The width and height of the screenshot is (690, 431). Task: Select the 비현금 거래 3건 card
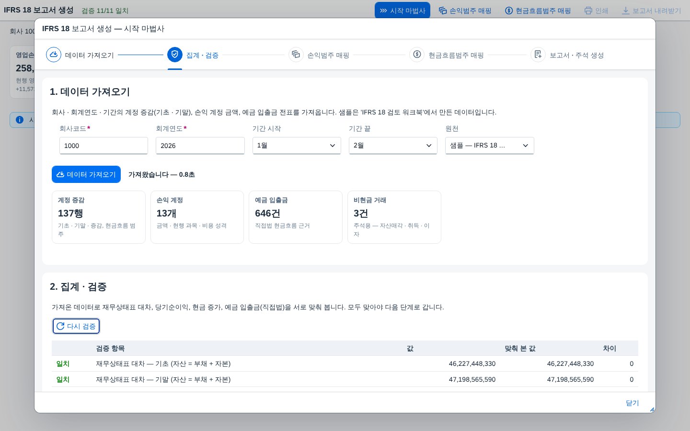click(394, 217)
